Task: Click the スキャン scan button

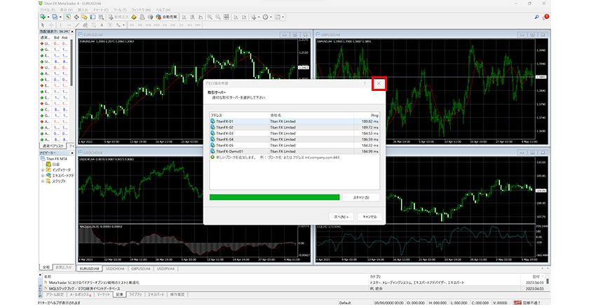Action: (x=361, y=197)
